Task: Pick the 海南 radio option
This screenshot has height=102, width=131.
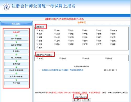Action: (x=111, y=44)
